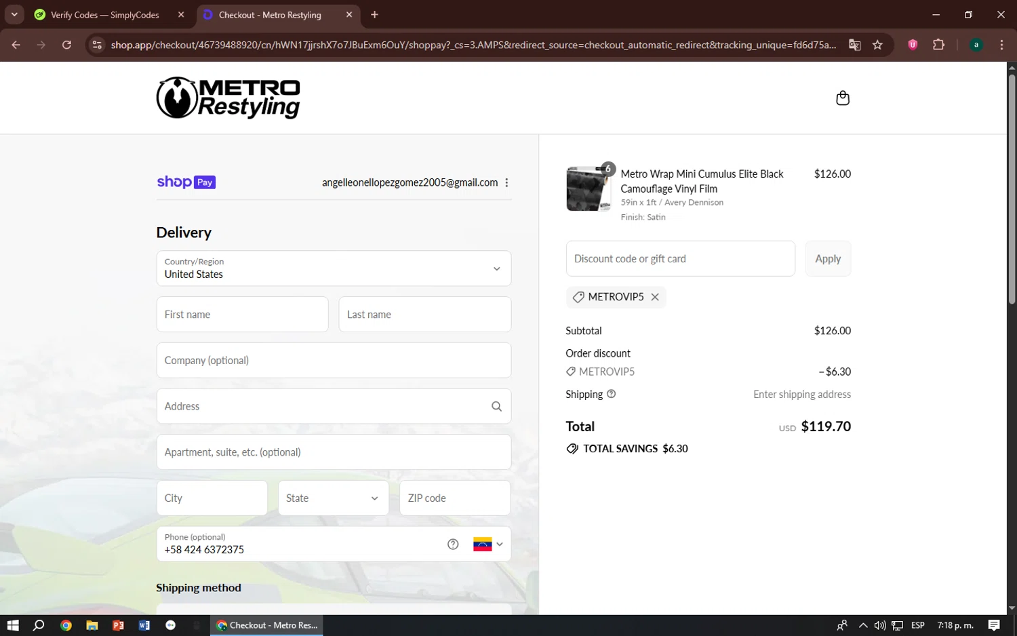1017x636 pixels.
Task: Bookmark this page with the star icon
Action: [x=877, y=45]
